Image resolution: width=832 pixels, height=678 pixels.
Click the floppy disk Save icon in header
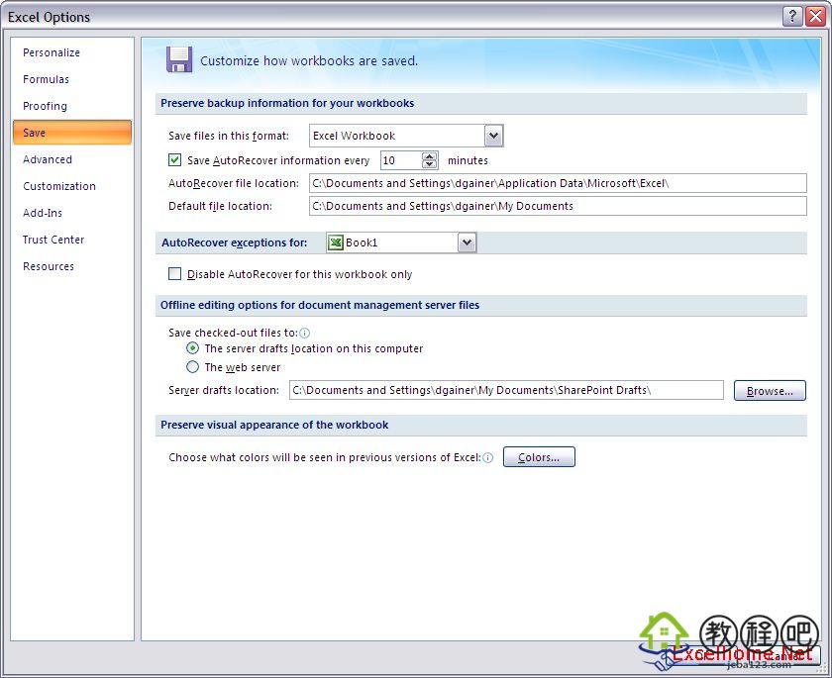click(179, 59)
